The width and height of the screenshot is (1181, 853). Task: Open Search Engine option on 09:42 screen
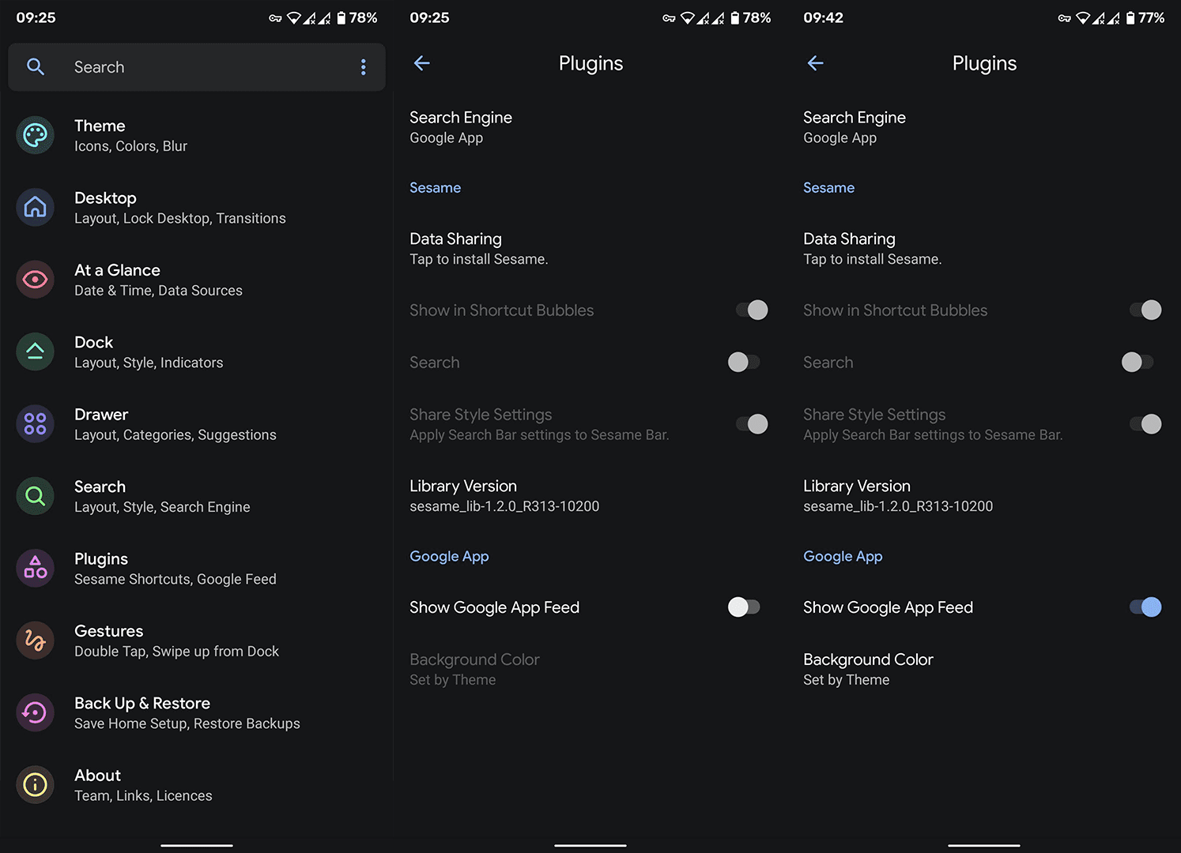(x=983, y=127)
